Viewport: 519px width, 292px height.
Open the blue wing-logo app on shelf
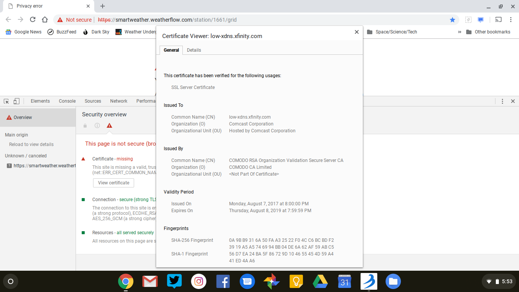369,282
